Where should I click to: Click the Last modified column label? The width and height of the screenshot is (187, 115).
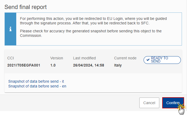[x=84, y=58]
